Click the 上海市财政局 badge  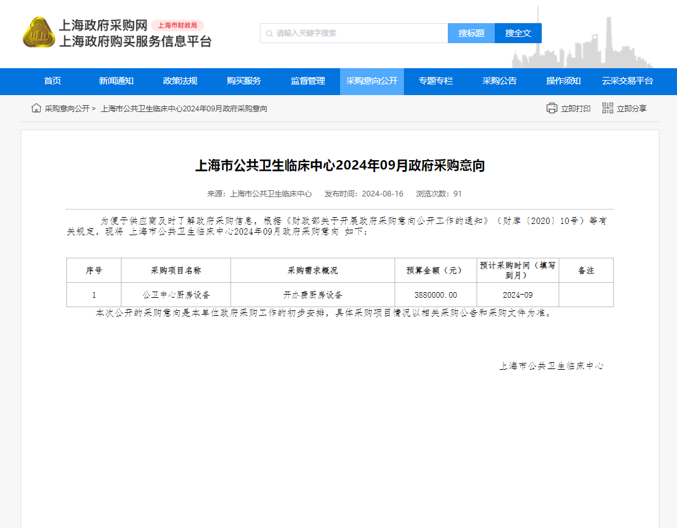[177, 26]
